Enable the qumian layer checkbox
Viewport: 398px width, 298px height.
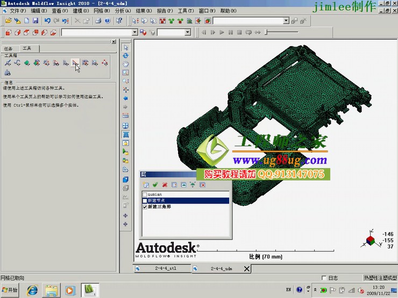pyautogui.click(x=144, y=194)
